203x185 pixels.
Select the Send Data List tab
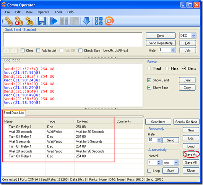coord(14,113)
